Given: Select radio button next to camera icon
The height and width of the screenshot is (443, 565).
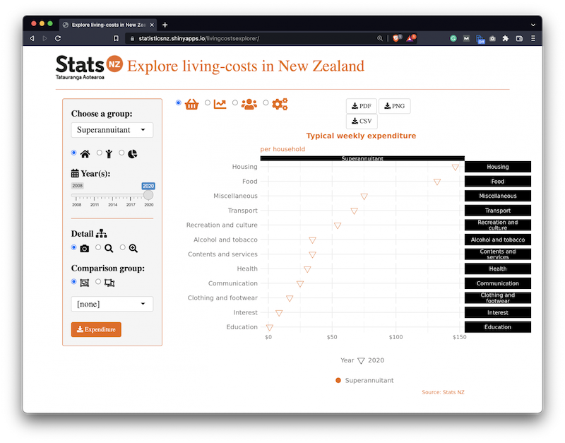Looking at the screenshot, I should coord(74,247).
